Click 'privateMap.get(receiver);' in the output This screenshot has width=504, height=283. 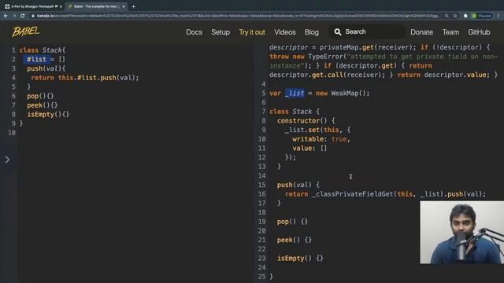(x=368, y=47)
